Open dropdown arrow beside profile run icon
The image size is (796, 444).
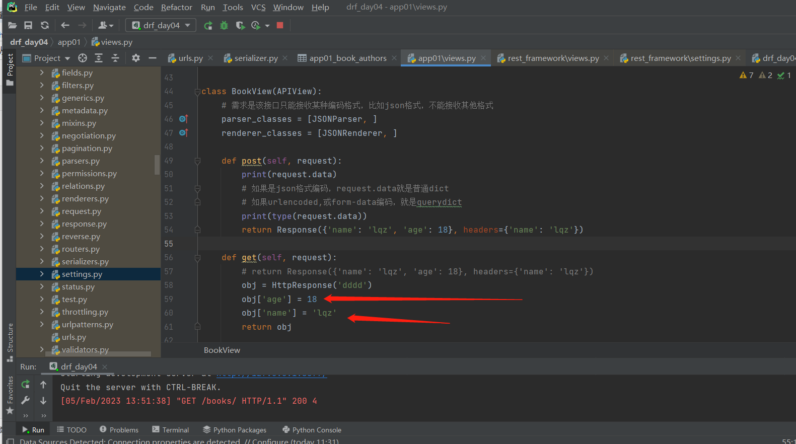[267, 26]
